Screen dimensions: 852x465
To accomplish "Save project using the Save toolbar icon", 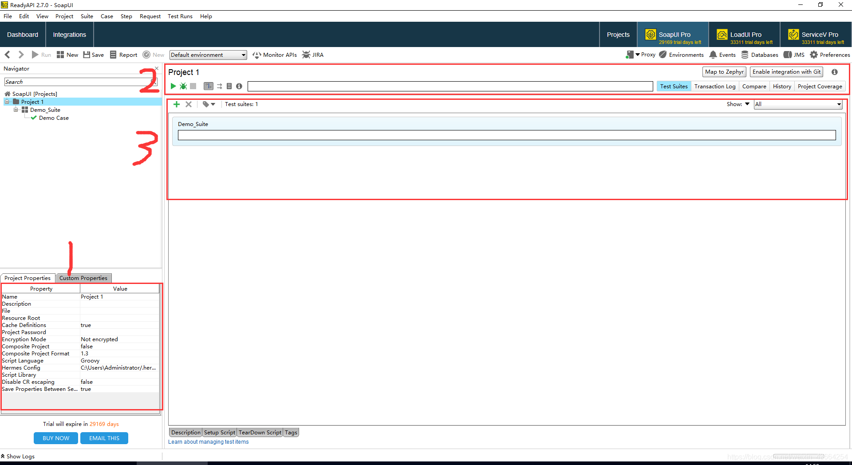I will (94, 55).
